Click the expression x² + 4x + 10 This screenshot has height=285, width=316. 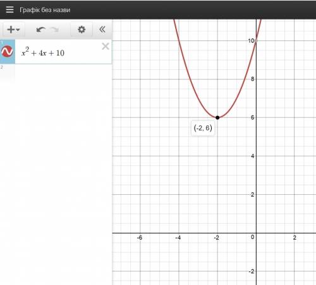click(43, 52)
